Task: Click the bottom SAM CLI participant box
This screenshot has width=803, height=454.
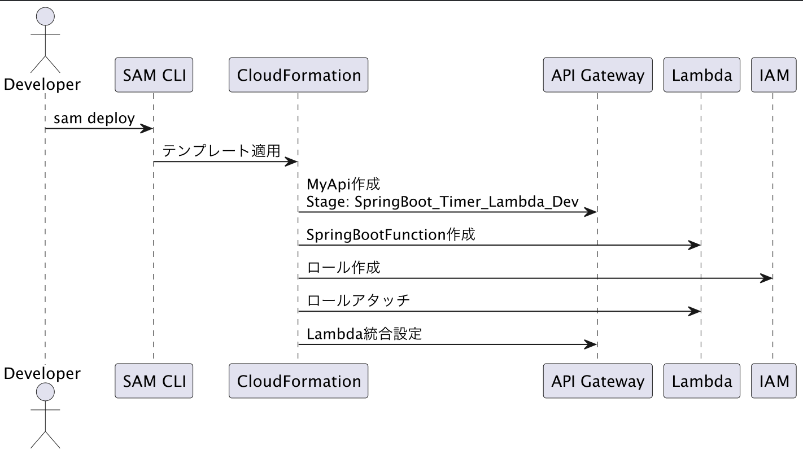Action: click(154, 381)
